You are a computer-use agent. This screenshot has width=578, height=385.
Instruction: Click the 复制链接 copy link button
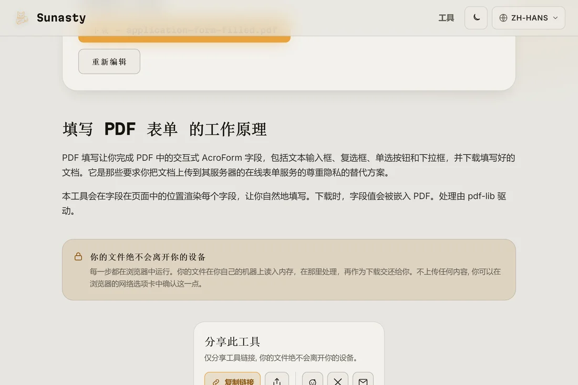click(x=233, y=379)
